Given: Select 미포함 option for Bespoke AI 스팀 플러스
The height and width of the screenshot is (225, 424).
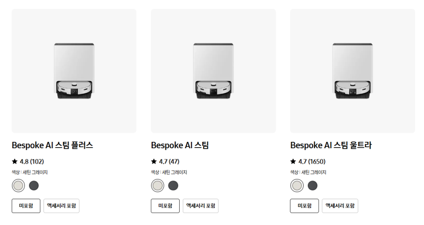Looking at the screenshot, I should (x=26, y=206).
